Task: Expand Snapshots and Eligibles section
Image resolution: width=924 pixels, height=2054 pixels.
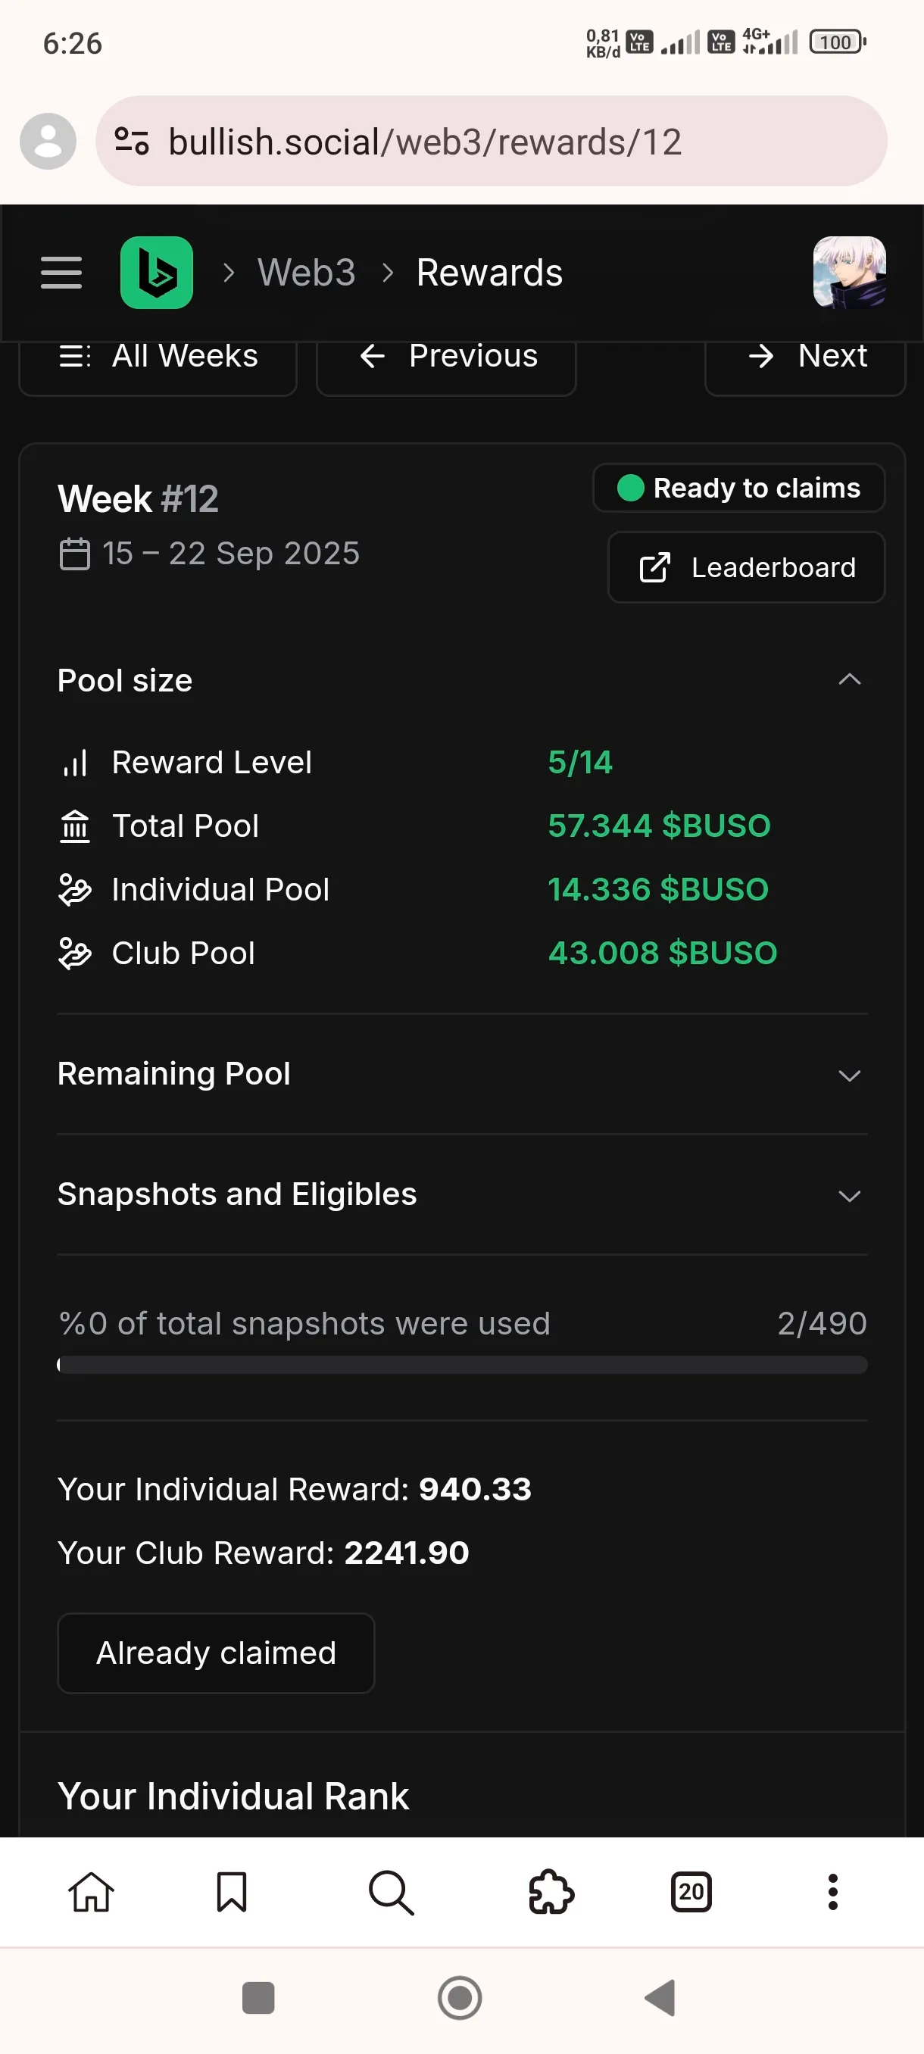Action: click(463, 1194)
